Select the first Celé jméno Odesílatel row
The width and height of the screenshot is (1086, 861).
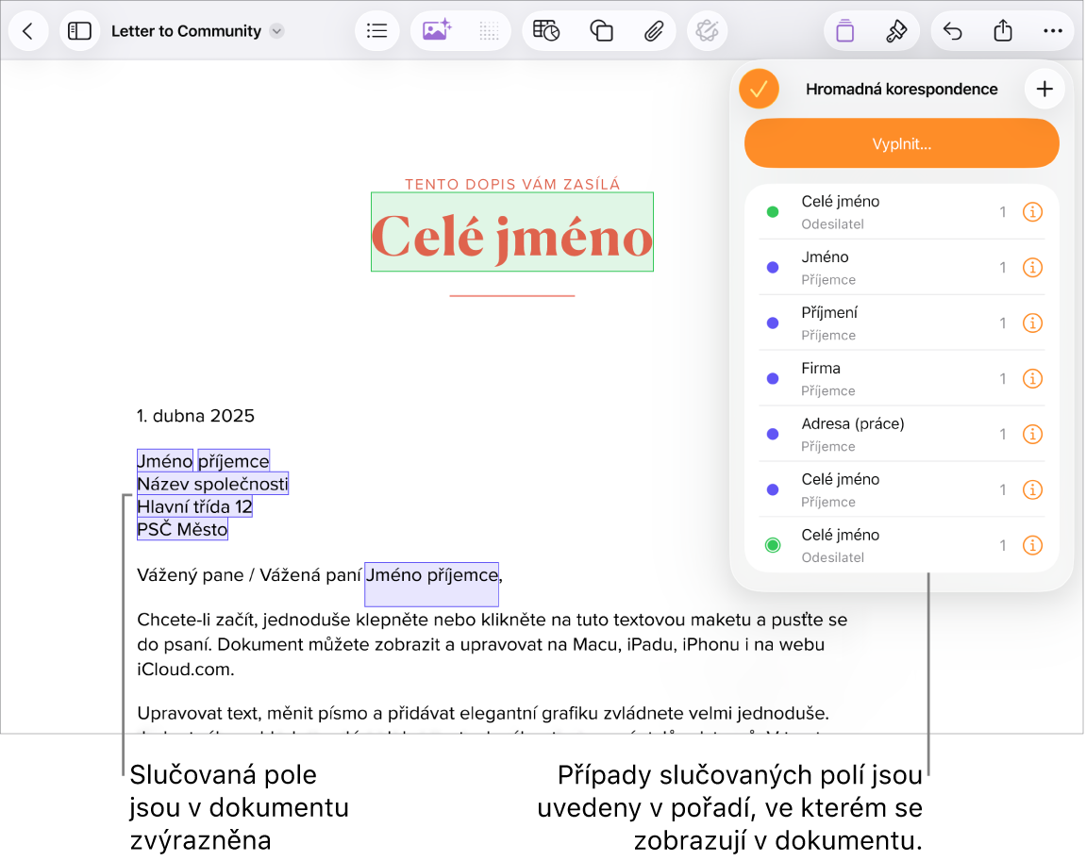902,212
